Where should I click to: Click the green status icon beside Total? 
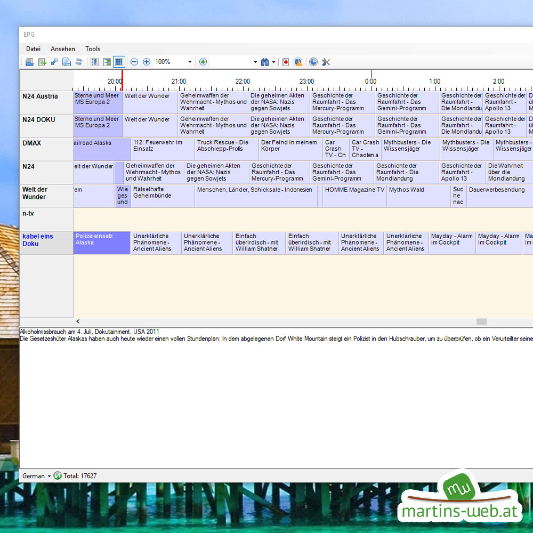point(58,475)
